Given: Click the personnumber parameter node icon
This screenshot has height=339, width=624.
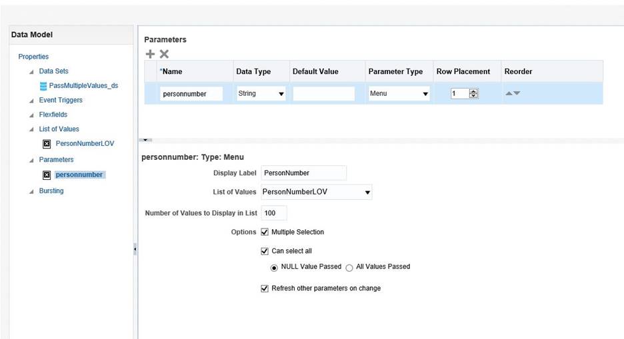Looking at the screenshot, I should [47, 175].
